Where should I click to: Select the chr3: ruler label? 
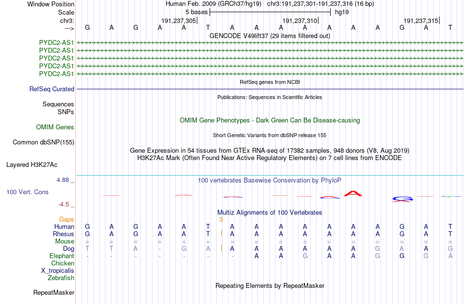67,20
